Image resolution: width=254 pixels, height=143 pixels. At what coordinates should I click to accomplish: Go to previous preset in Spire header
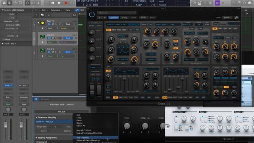pyautogui.click(x=100, y=17)
